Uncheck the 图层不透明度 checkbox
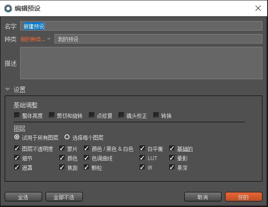268x207 pixels. 17,148
